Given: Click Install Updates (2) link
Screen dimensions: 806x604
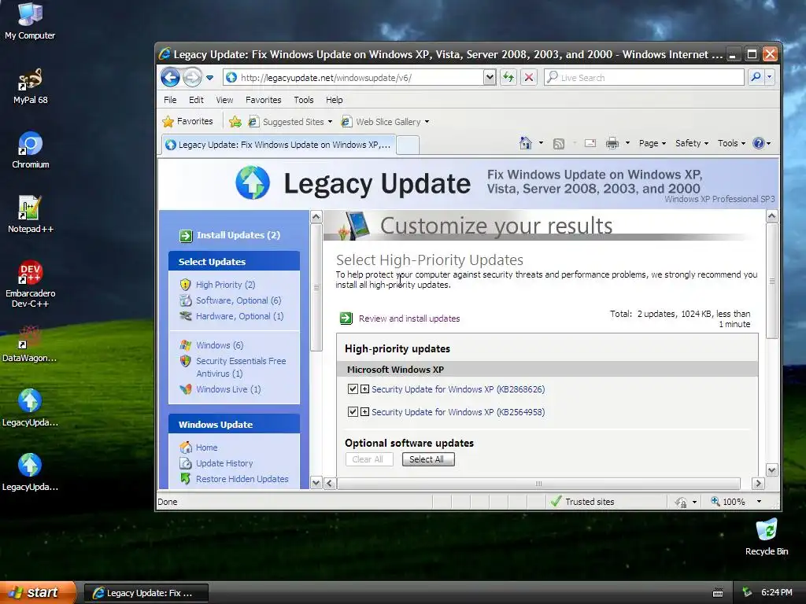Looking at the screenshot, I should [x=238, y=235].
